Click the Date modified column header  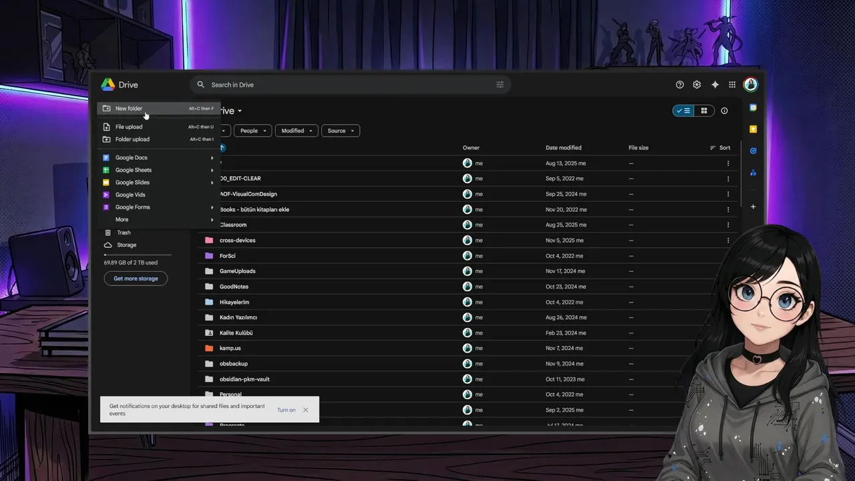563,148
